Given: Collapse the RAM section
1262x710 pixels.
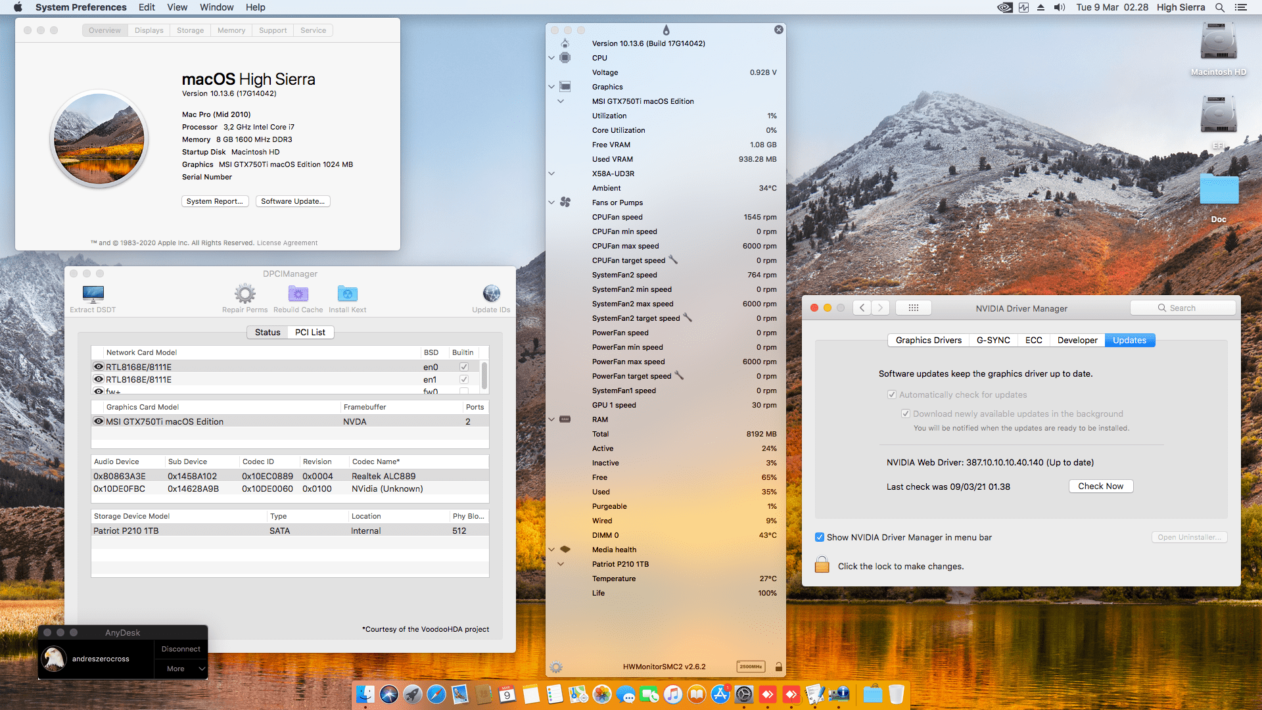Looking at the screenshot, I should click(x=551, y=419).
